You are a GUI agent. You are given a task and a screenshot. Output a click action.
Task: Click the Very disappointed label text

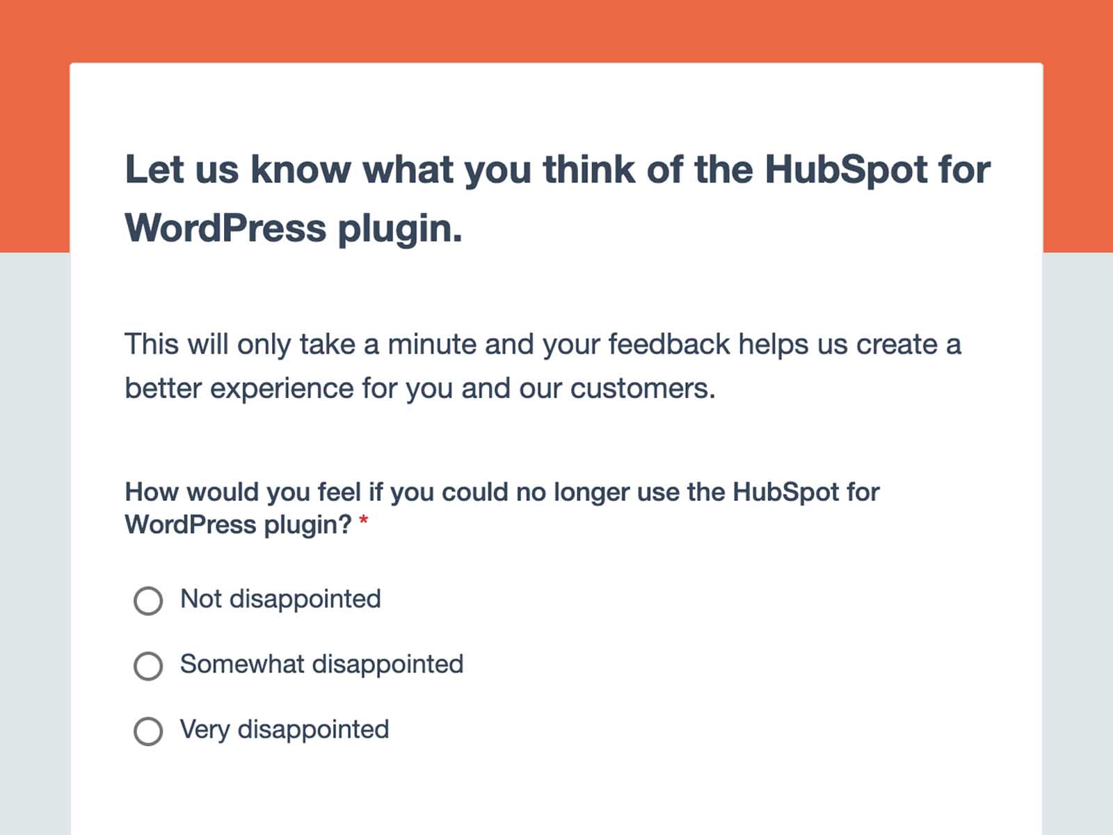pyautogui.click(x=285, y=730)
